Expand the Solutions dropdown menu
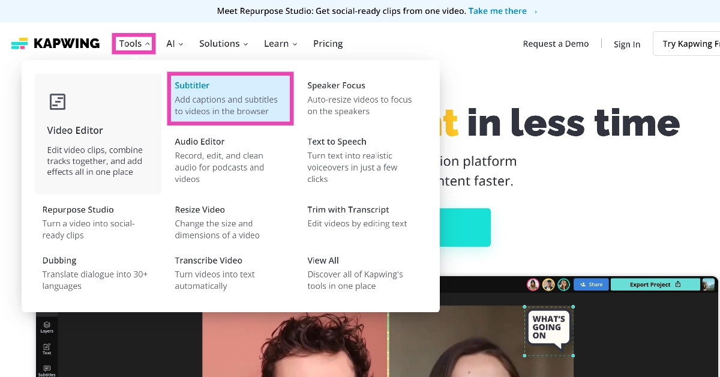The image size is (720, 377). (223, 44)
